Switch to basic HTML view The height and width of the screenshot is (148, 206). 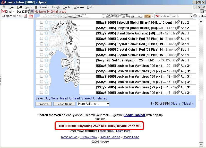point(107,131)
